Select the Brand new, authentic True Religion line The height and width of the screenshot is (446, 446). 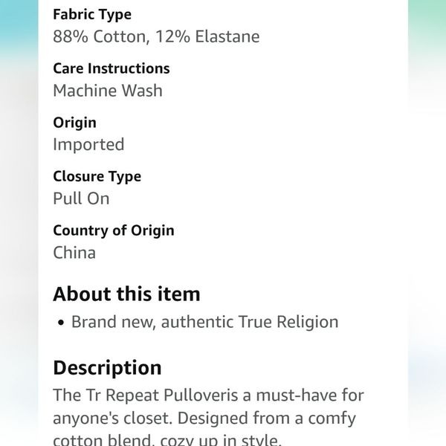[205, 323]
